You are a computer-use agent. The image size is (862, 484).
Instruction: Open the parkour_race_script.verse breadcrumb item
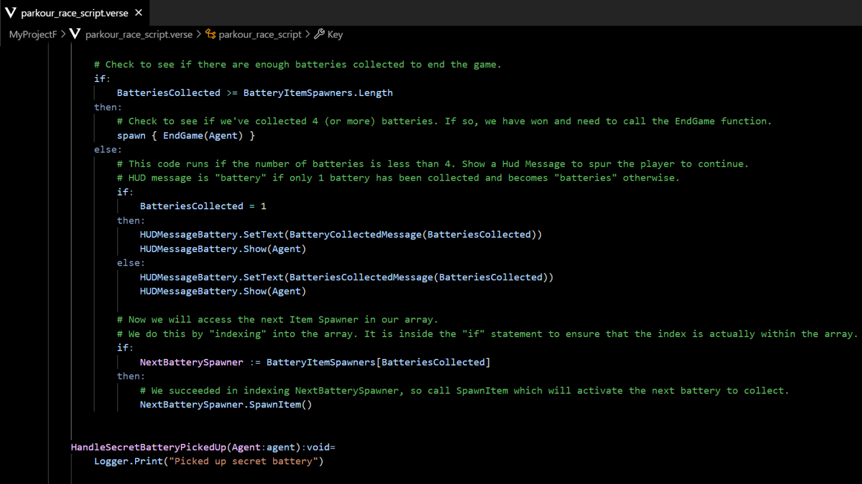coord(139,35)
